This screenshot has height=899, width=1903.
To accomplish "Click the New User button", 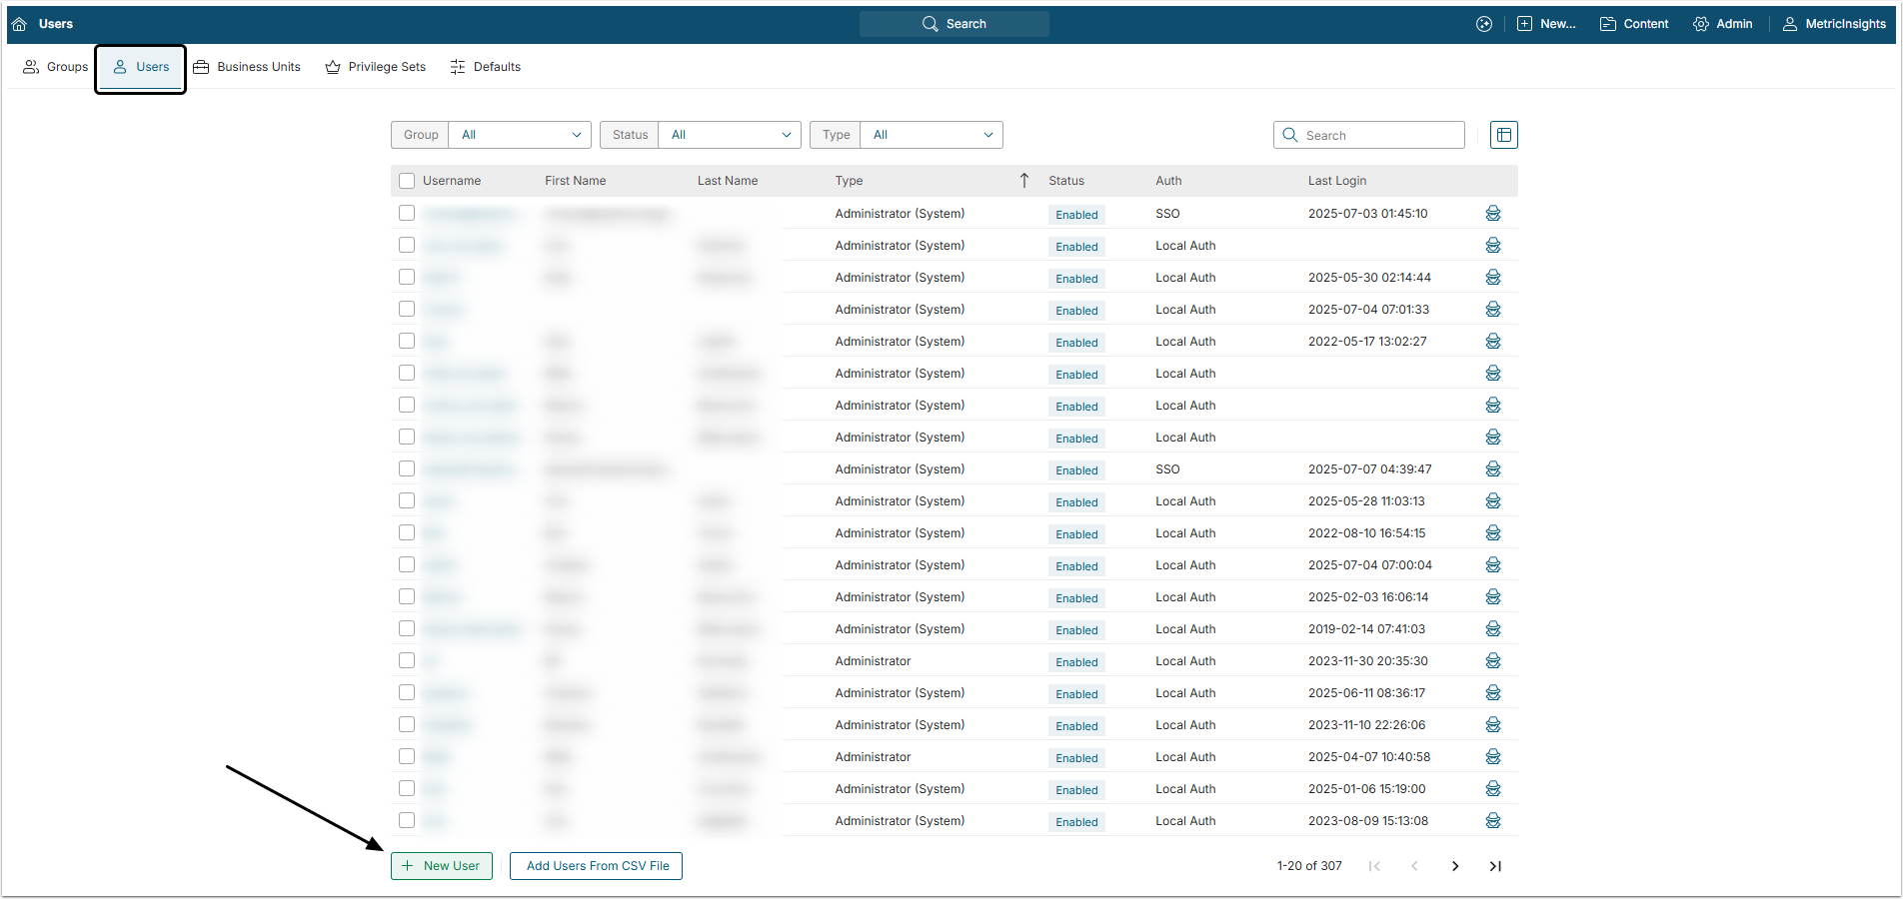I will pyautogui.click(x=442, y=866).
